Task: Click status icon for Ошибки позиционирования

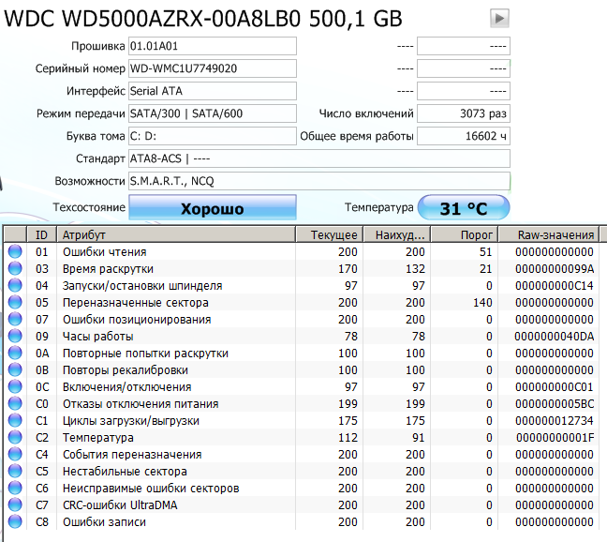Action: [x=15, y=319]
